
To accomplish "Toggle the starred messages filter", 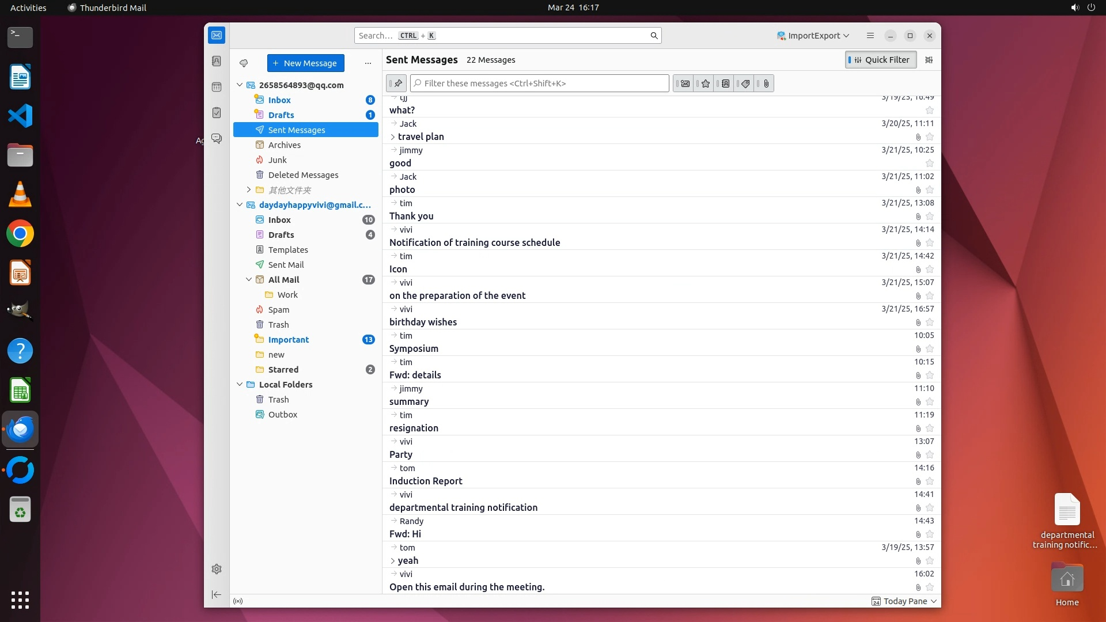I will 704,84.
